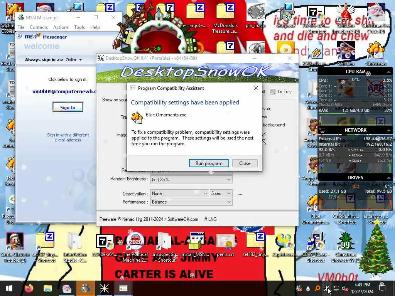Click the orange magnifier tray icon

[317, 288]
